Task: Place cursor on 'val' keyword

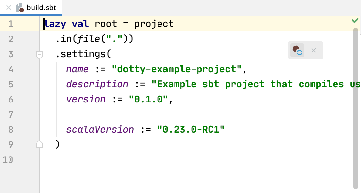Action: coord(80,24)
